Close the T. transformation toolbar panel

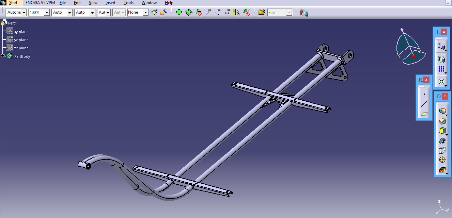pyautogui.click(x=444, y=32)
